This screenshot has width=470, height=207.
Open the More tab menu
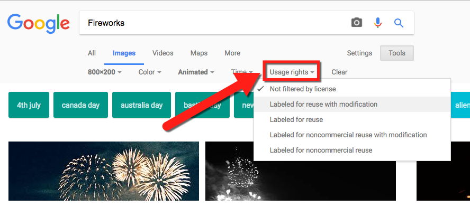click(x=232, y=53)
